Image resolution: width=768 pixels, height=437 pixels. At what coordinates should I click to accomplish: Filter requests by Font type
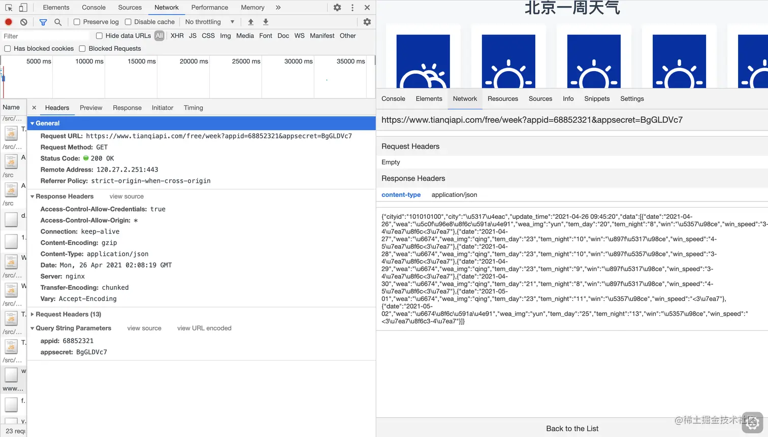tap(266, 36)
